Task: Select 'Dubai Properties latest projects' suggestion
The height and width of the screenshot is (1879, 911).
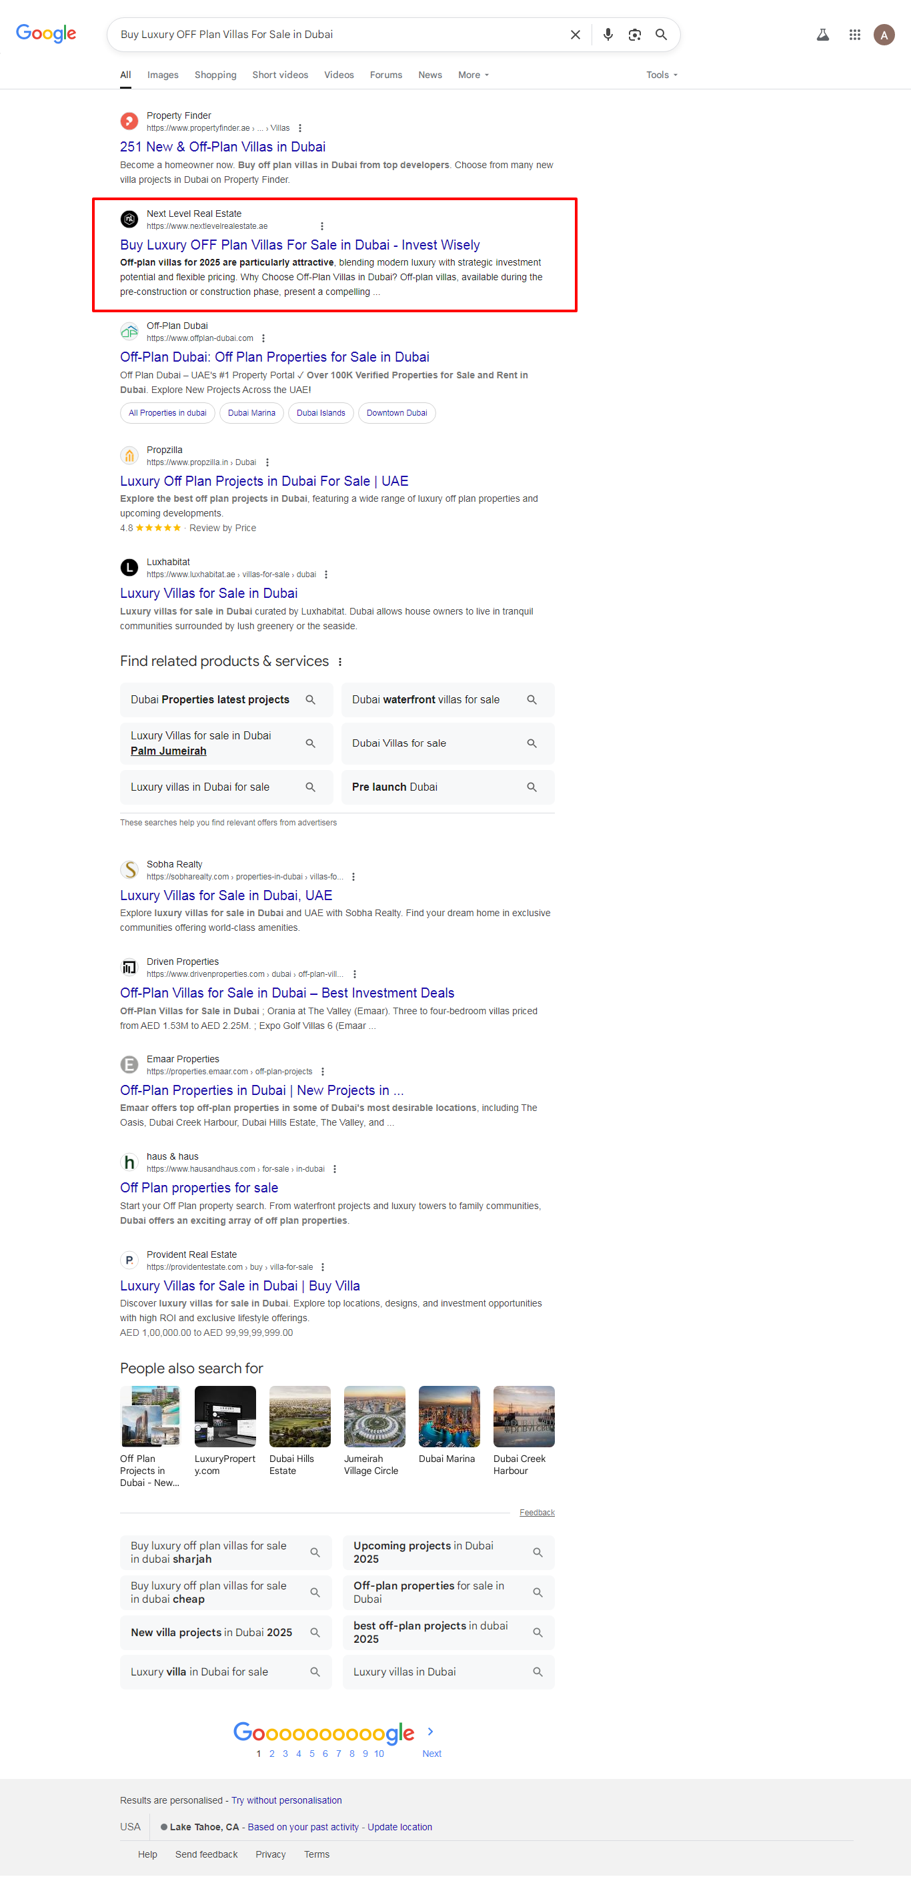Action: tap(227, 699)
